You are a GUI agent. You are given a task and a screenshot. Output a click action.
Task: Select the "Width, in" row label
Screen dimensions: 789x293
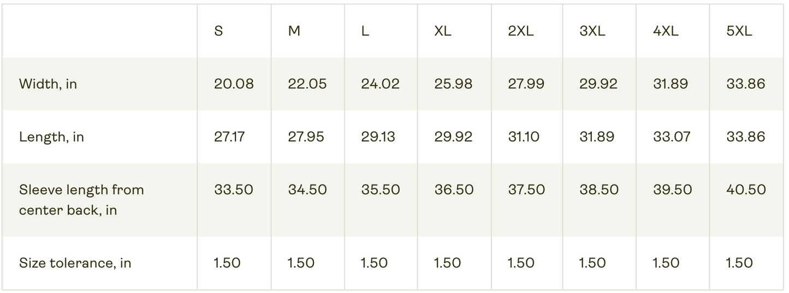[x=48, y=84]
